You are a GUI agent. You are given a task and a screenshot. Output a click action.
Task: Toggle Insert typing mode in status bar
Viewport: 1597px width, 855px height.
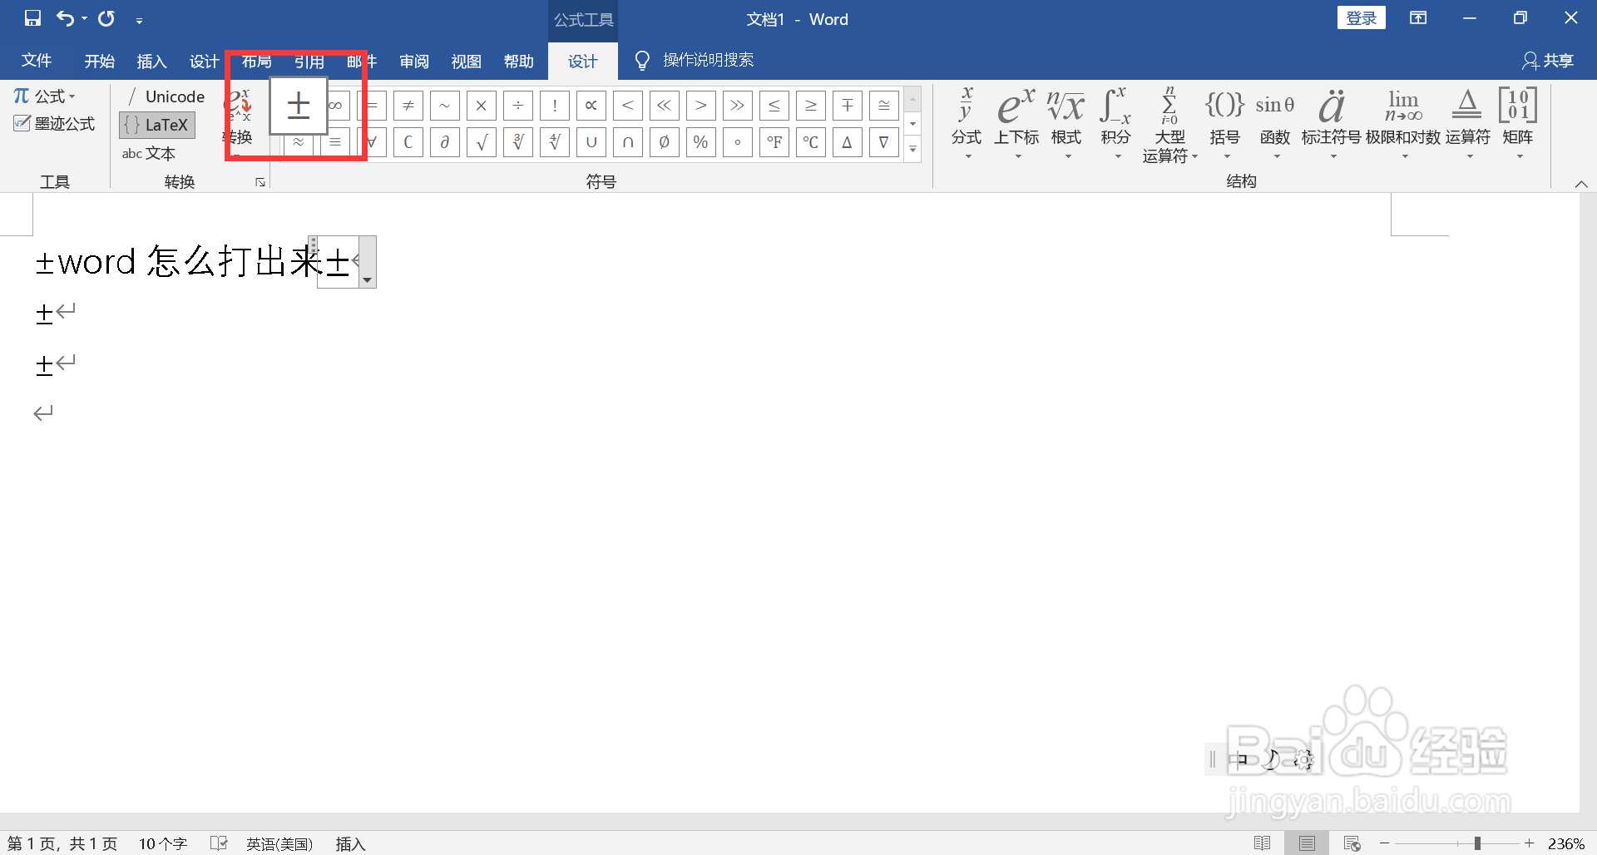(350, 843)
